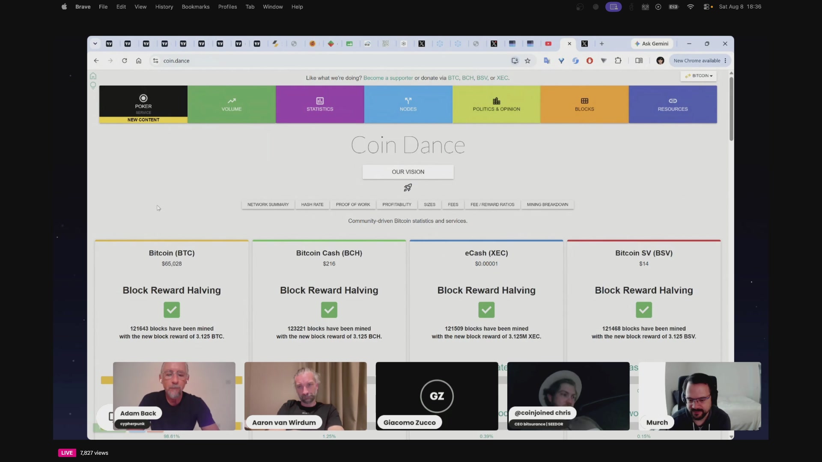Click the BCH donate link
822x462 pixels.
[468, 78]
